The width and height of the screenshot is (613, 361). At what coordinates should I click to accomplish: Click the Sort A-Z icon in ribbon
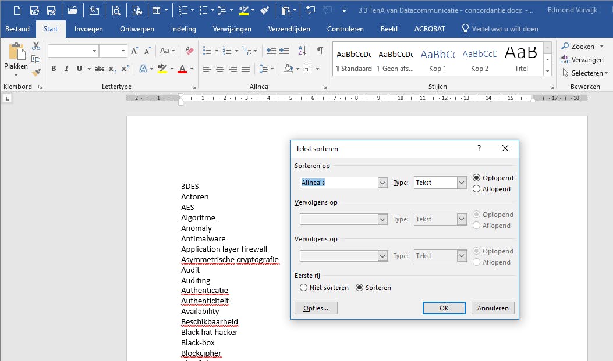(303, 51)
